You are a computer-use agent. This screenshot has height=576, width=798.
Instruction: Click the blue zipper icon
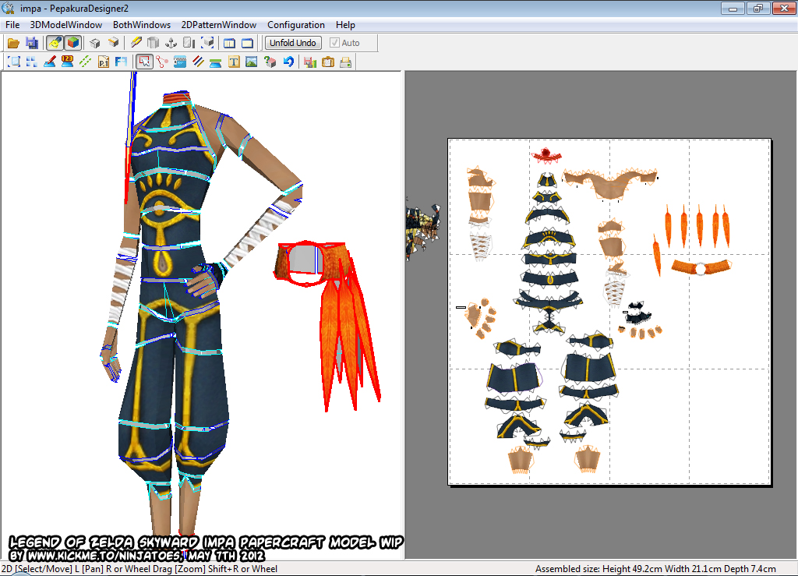click(180, 62)
